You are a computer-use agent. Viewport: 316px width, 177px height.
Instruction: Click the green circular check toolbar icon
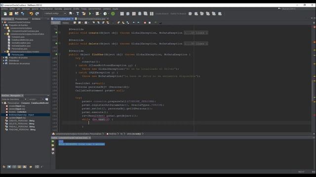pyautogui.click(x=113, y=14)
